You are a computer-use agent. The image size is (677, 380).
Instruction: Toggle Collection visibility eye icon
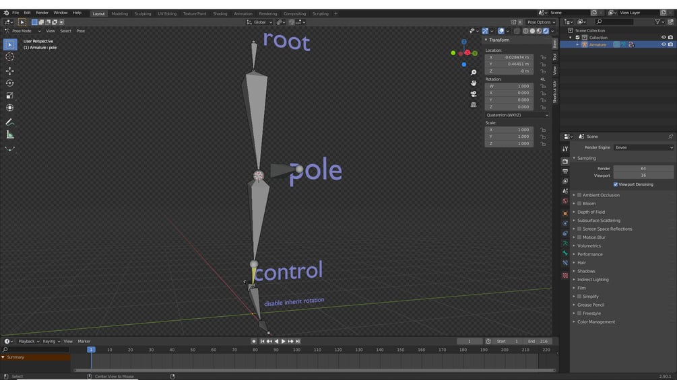pyautogui.click(x=664, y=38)
